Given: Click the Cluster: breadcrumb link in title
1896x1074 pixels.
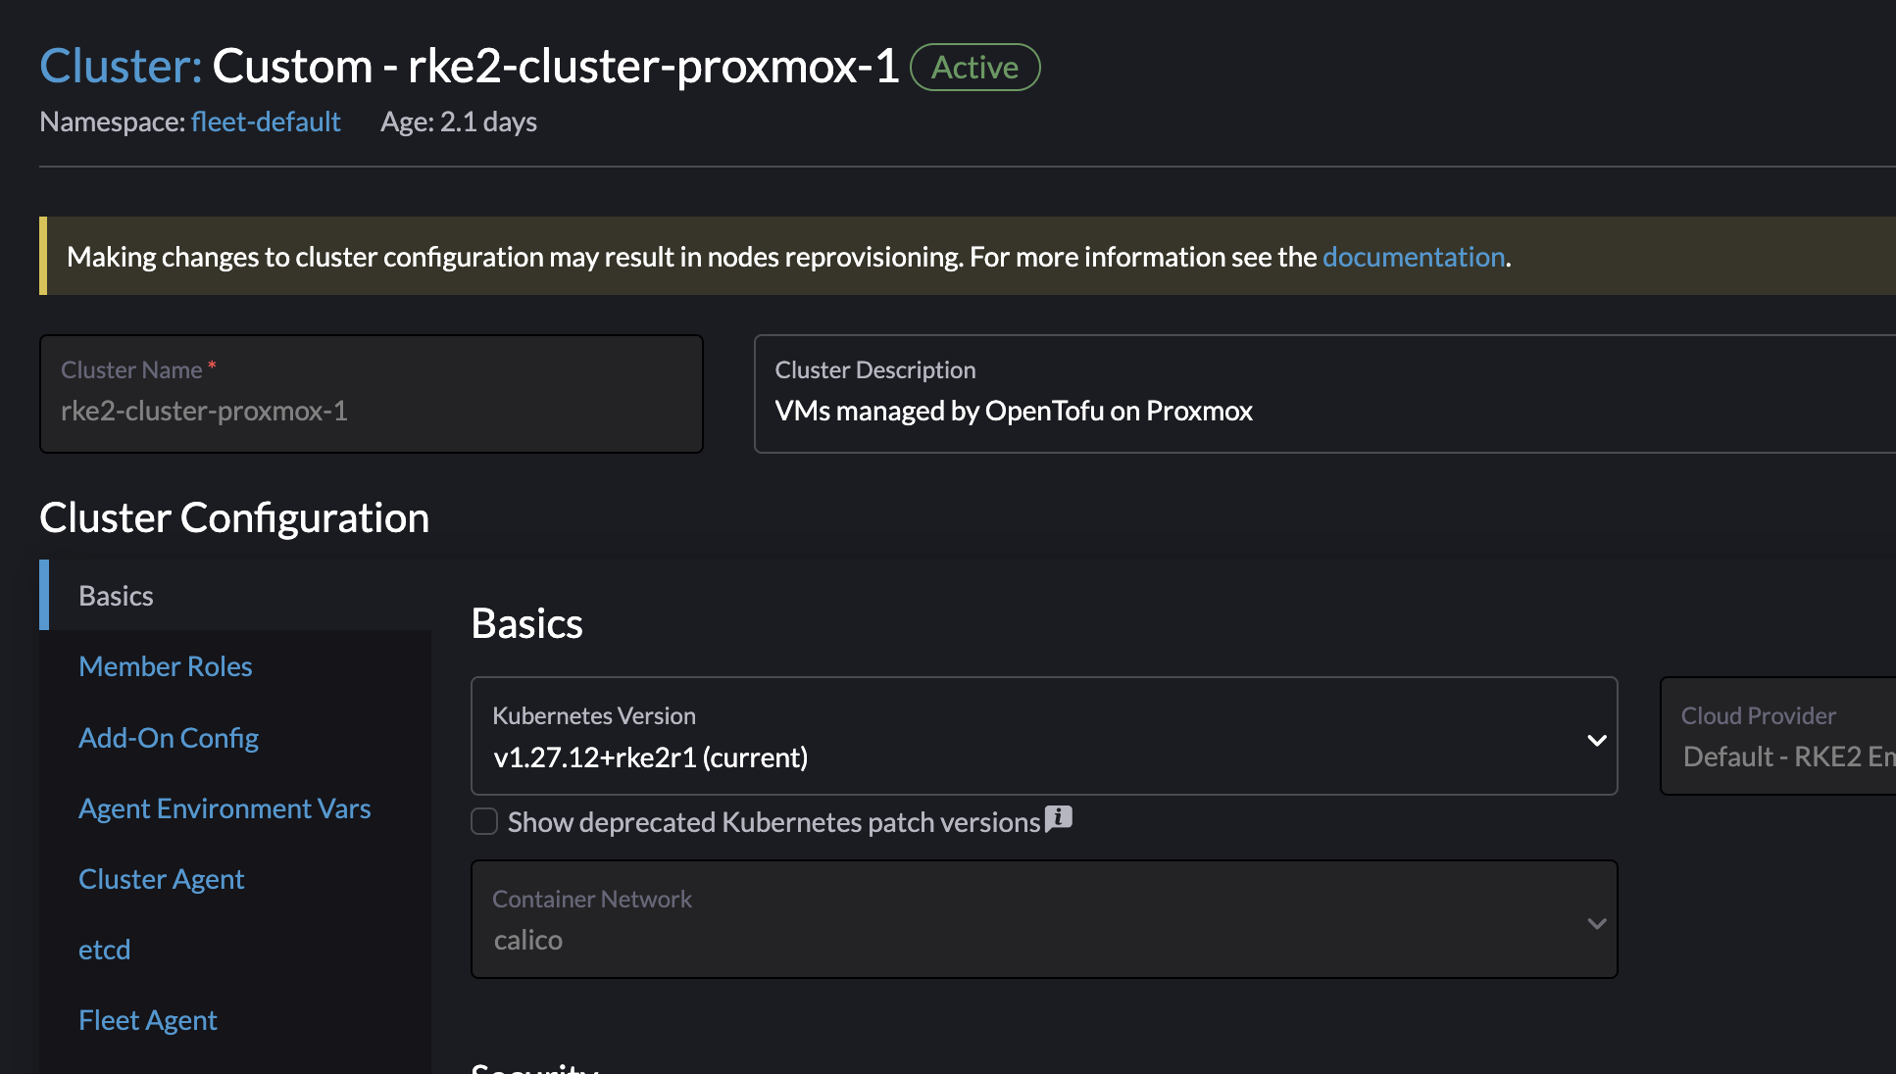Looking at the screenshot, I should [121, 66].
